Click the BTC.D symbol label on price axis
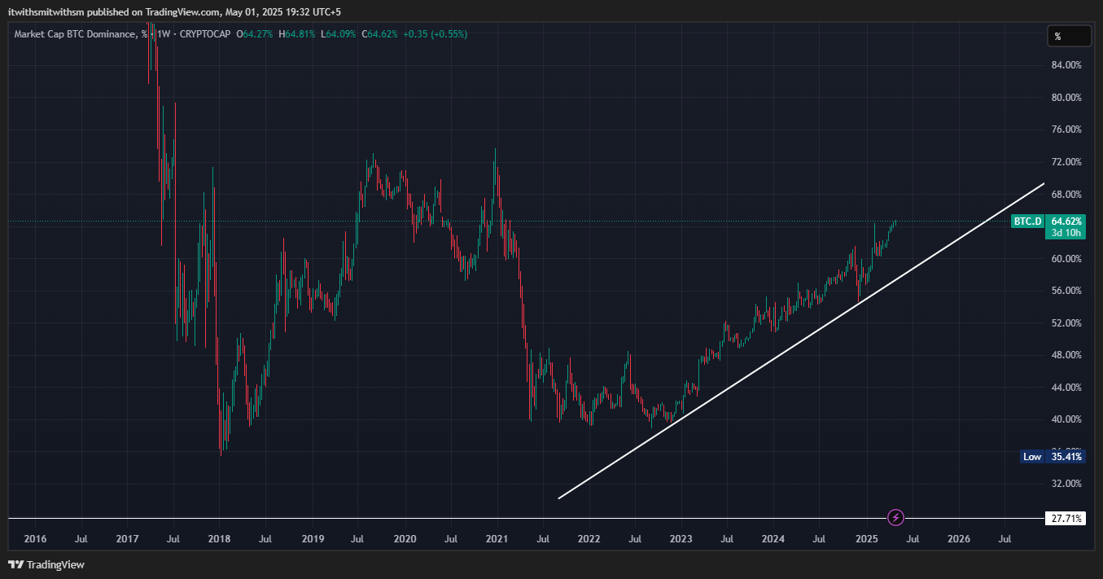 pyautogui.click(x=1026, y=222)
